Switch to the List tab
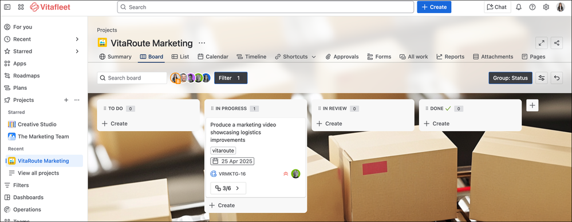The width and height of the screenshot is (572, 222). [x=180, y=57]
